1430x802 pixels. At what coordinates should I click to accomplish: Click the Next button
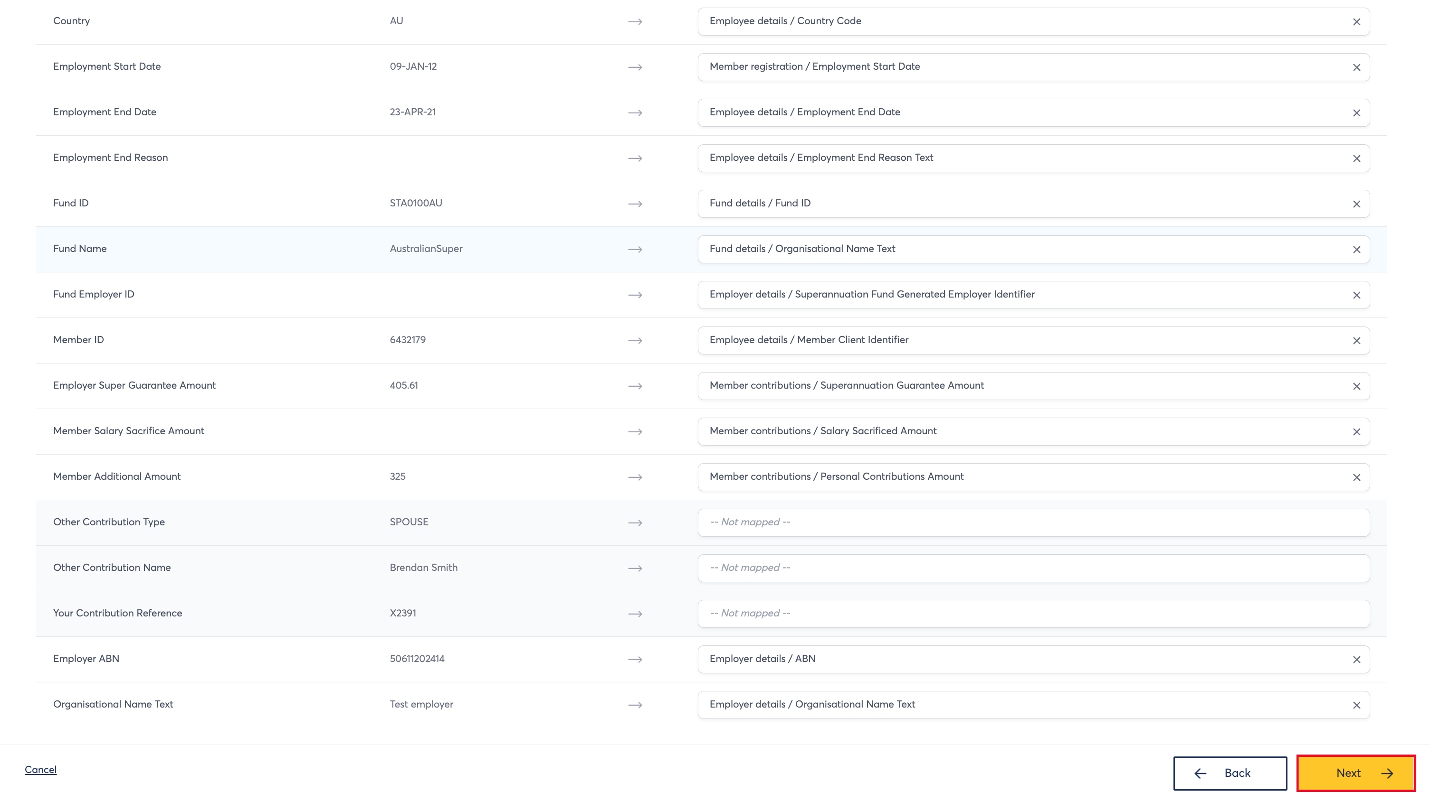[x=1355, y=773]
